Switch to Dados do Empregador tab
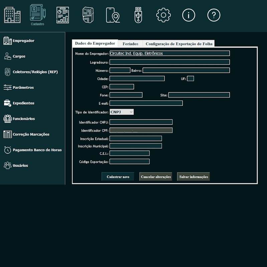Image resolution: width=267 pixels, height=267 pixels. (95, 43)
